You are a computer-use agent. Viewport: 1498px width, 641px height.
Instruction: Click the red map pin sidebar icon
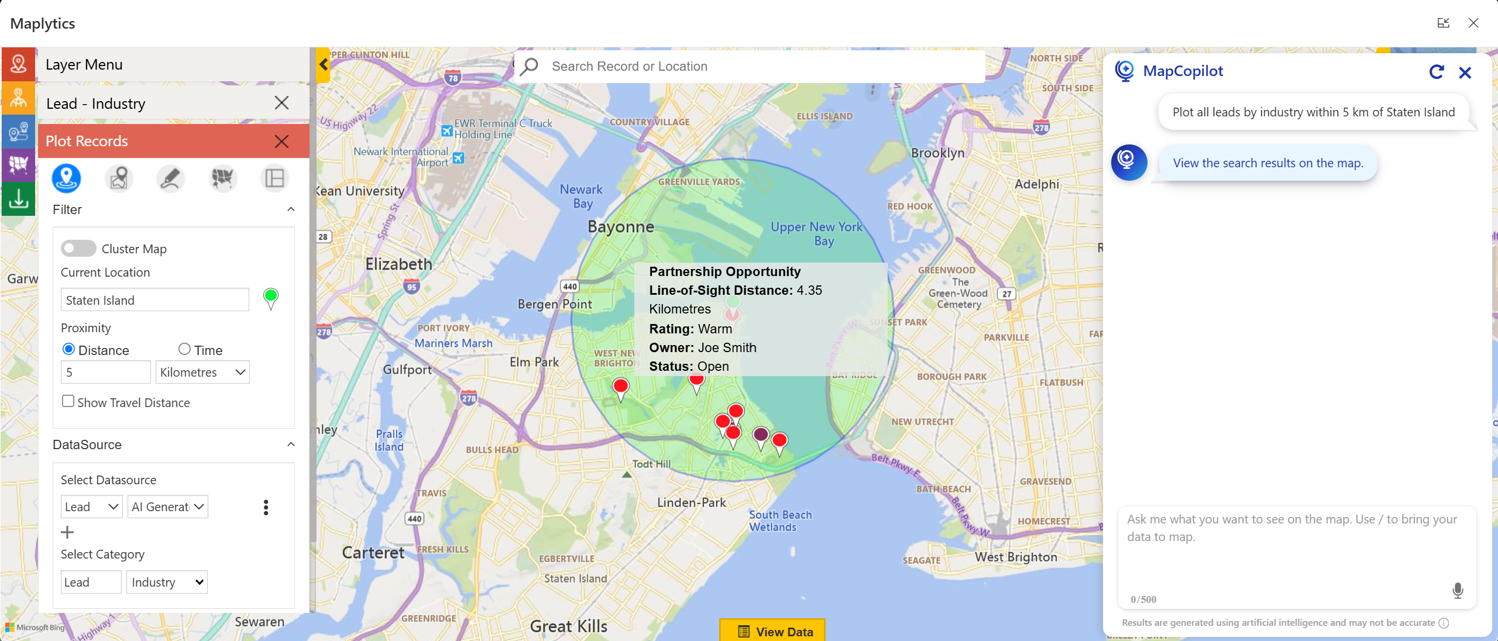18,64
